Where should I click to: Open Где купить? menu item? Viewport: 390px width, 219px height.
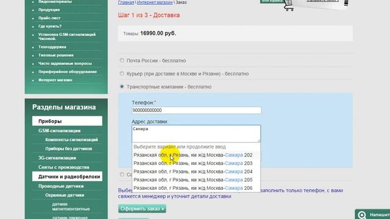(x=50, y=26)
